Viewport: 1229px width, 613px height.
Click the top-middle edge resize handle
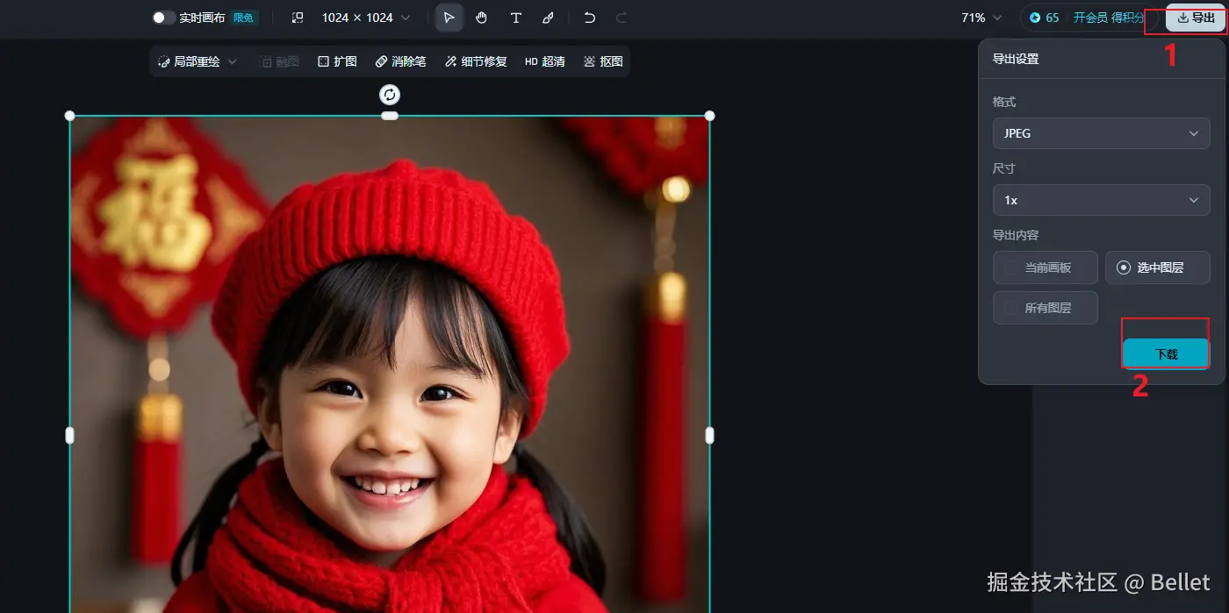(x=390, y=116)
